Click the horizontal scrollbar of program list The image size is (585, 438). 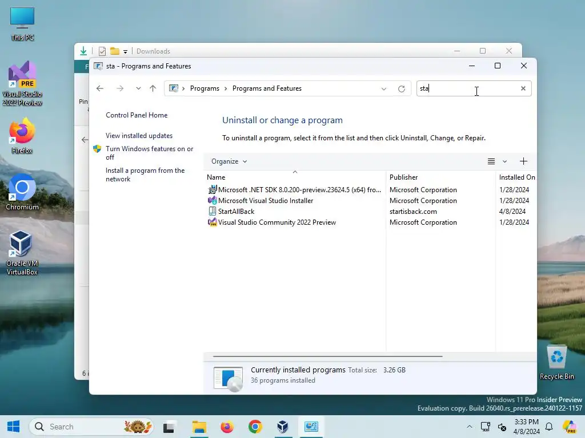[327, 356]
